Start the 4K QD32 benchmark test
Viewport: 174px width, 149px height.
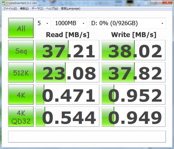point(21,117)
